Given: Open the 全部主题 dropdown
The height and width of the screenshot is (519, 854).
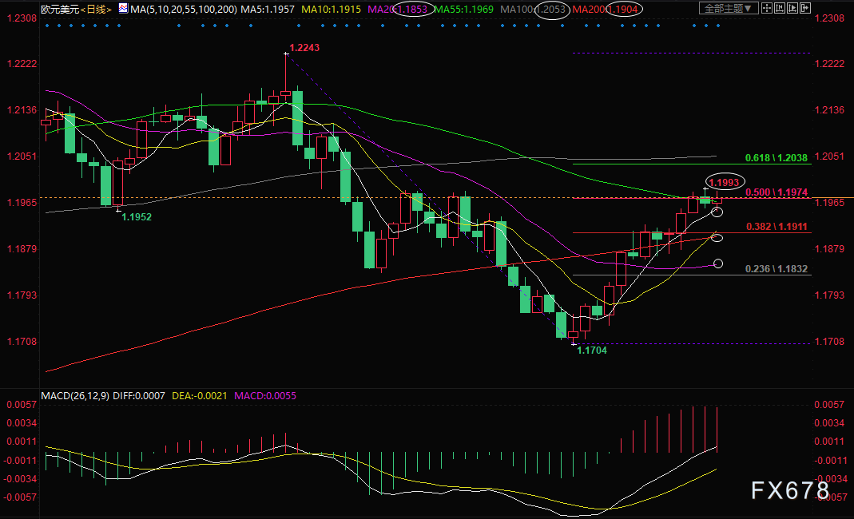Looking at the screenshot, I should pos(729,8).
